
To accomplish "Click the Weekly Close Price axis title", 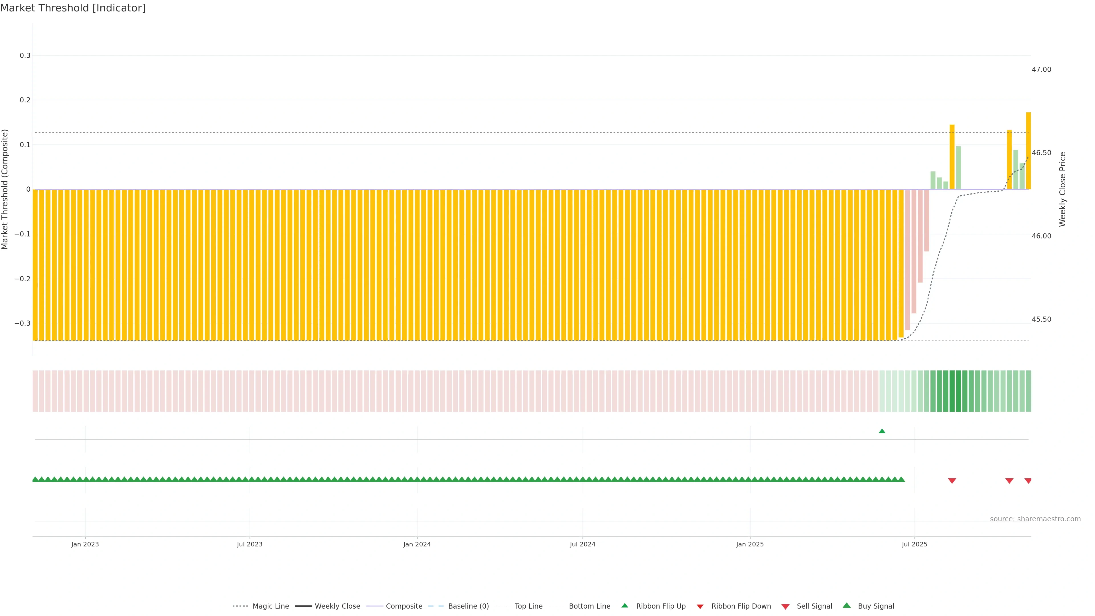I will tap(1062, 189).
